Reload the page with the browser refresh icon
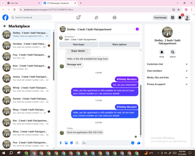 [x=14, y=10]
